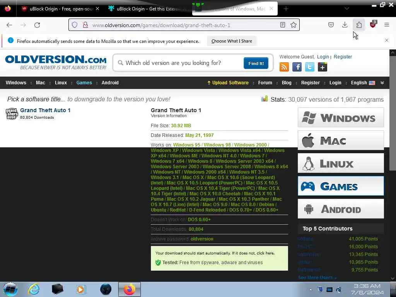396x297 pixels.
Task: Close the first uBlock Origin tab
Action: [97, 9]
